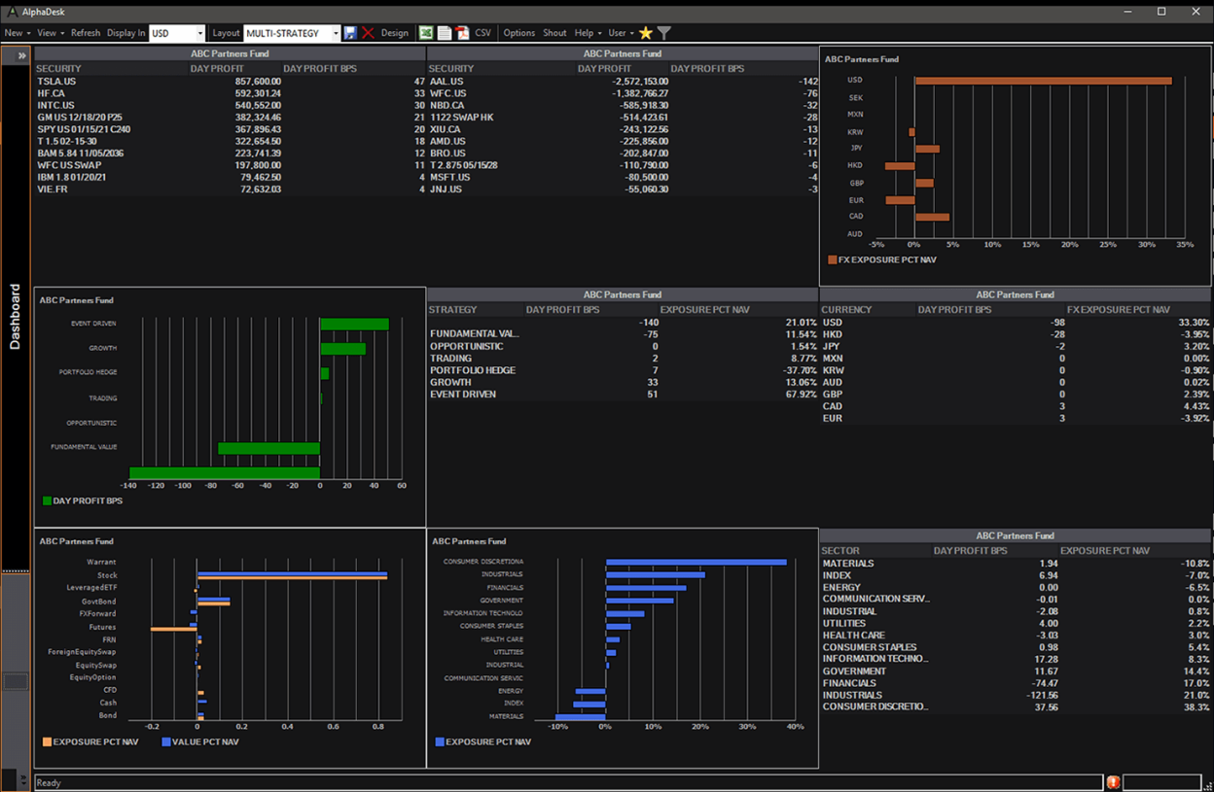1214x792 pixels.
Task: Click the orange alert icon in the status bar
Action: tap(1113, 782)
